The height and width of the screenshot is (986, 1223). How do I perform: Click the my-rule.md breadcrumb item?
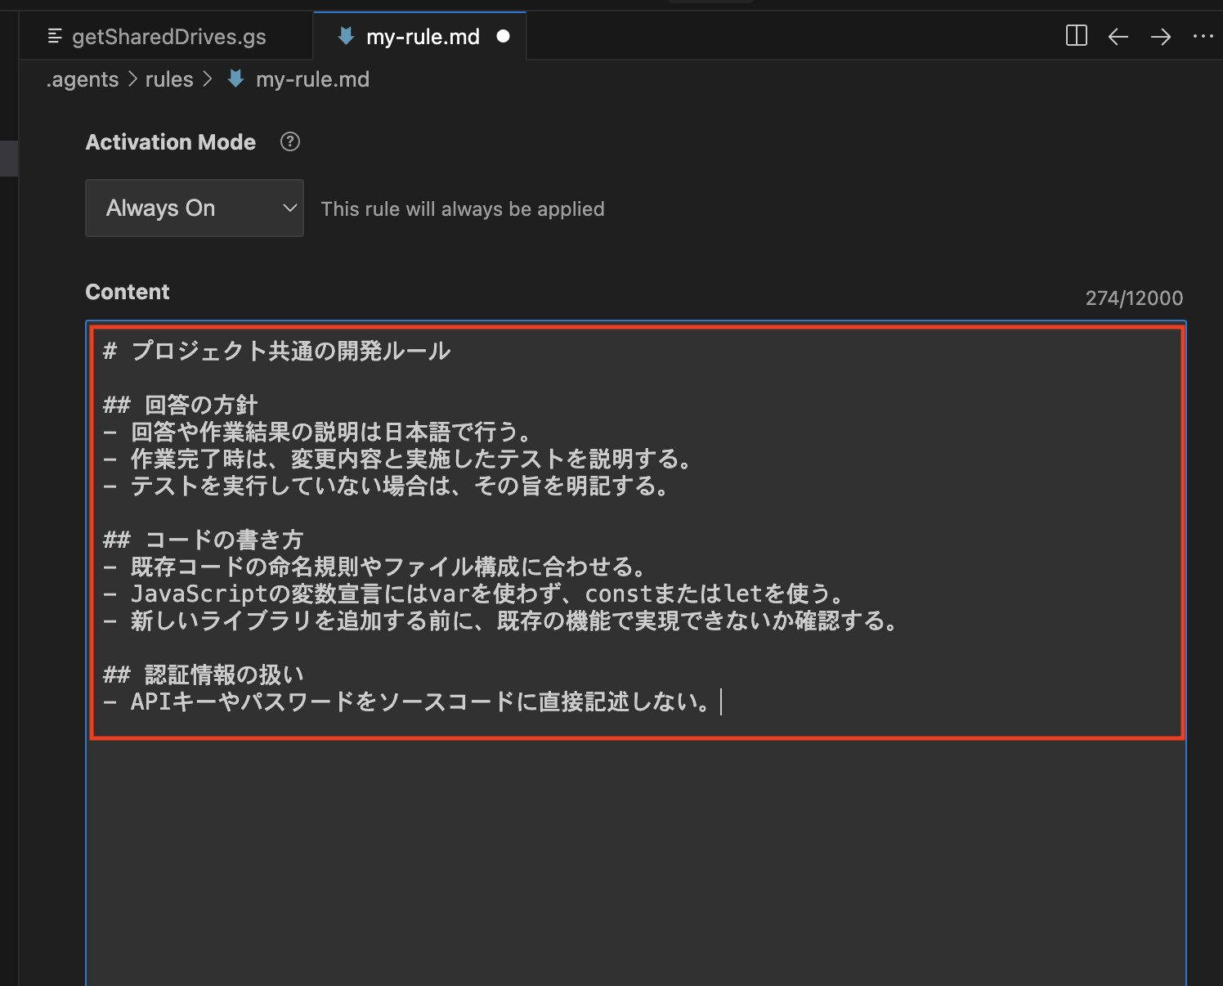click(312, 79)
